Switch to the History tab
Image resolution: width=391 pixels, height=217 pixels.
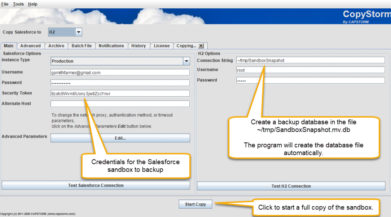click(x=139, y=46)
